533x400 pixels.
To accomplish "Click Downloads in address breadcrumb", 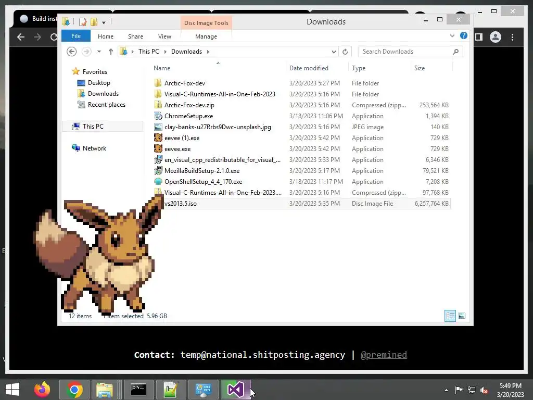I will (x=186, y=52).
